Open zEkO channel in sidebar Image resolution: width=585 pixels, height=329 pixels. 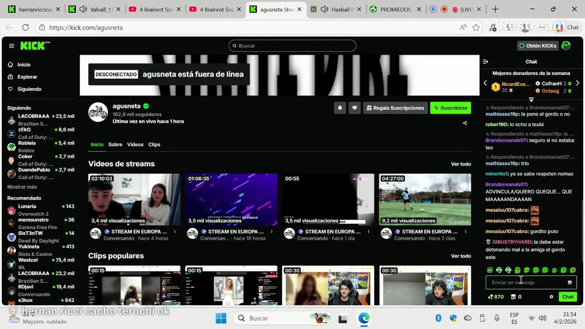(41, 133)
